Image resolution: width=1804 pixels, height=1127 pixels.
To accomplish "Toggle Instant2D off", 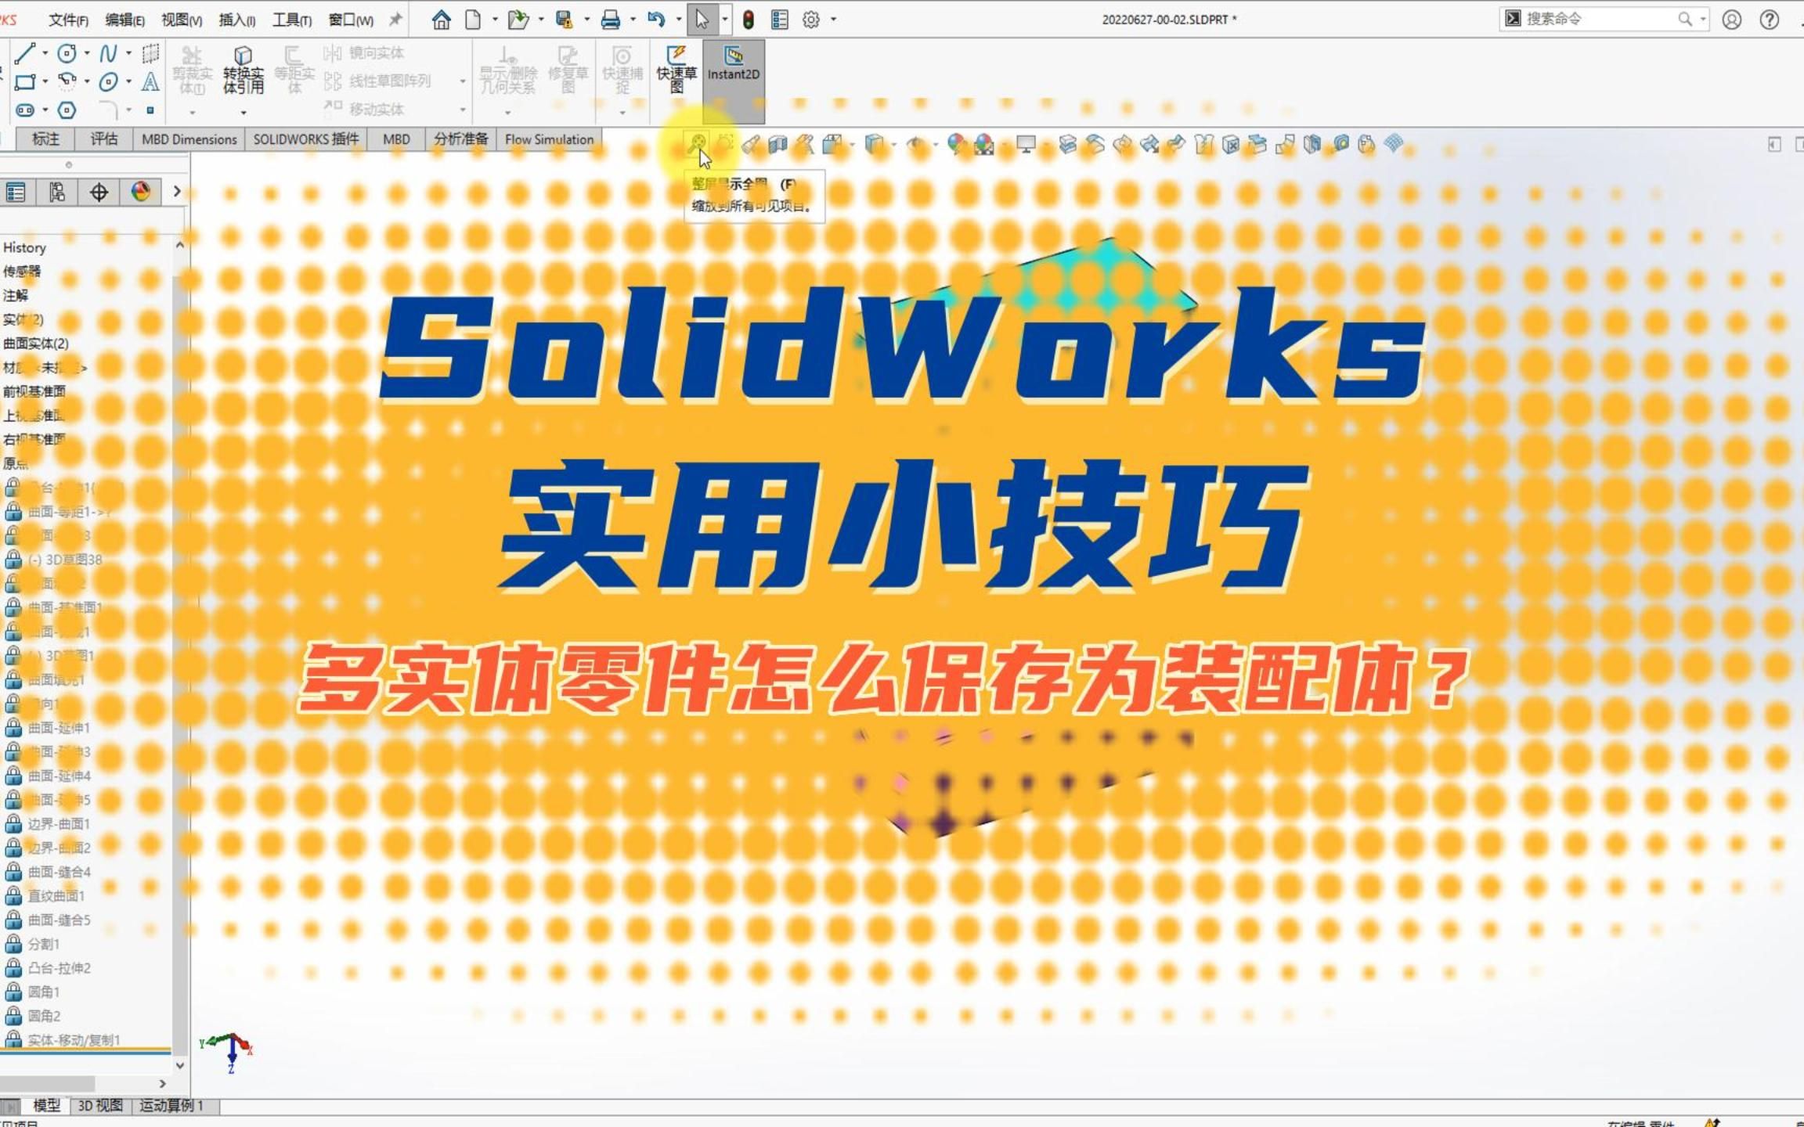I will [734, 81].
